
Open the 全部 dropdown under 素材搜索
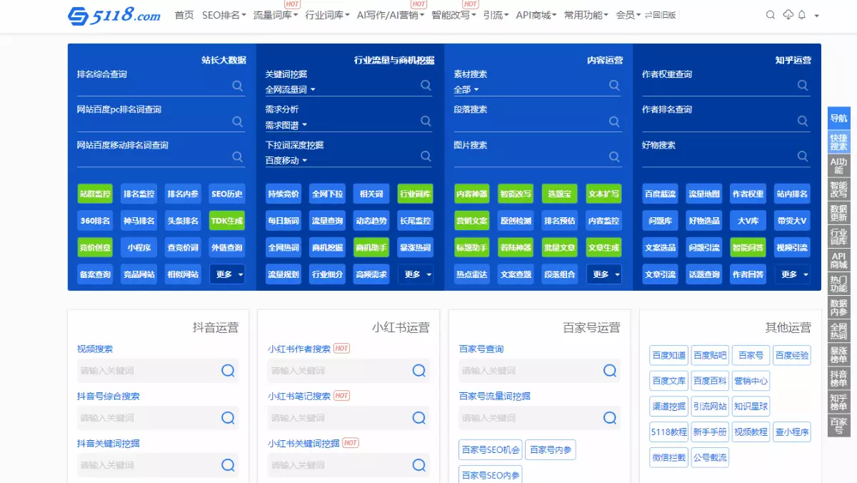tap(466, 90)
